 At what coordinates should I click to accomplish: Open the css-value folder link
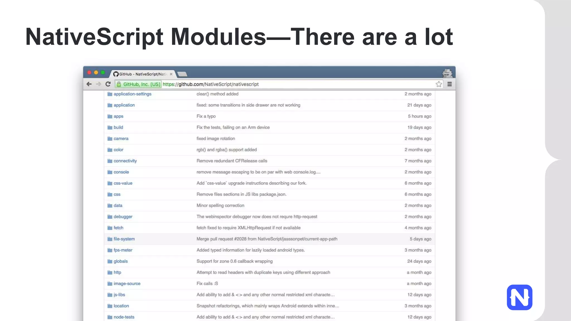coord(123,183)
